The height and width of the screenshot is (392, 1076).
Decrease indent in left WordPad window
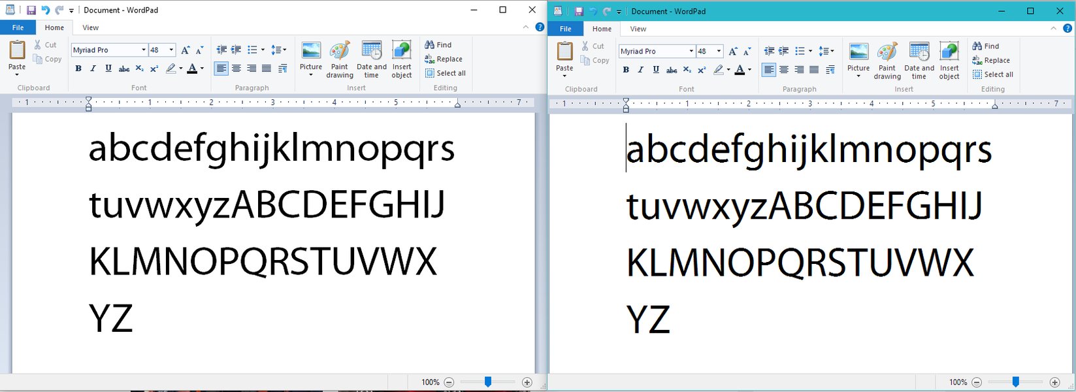(221, 50)
